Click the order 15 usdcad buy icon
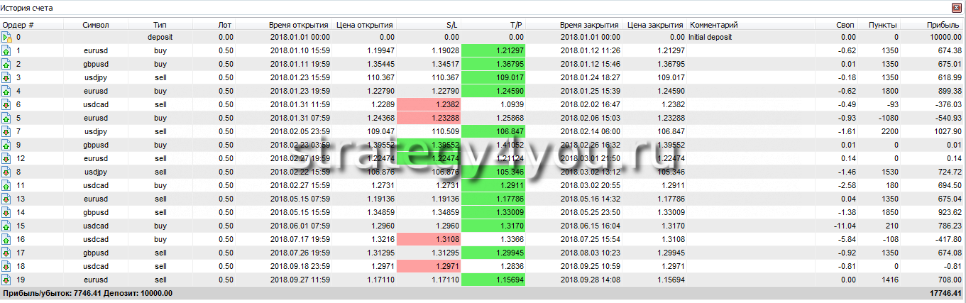Screen dimensions: 966x303 [x=7, y=226]
